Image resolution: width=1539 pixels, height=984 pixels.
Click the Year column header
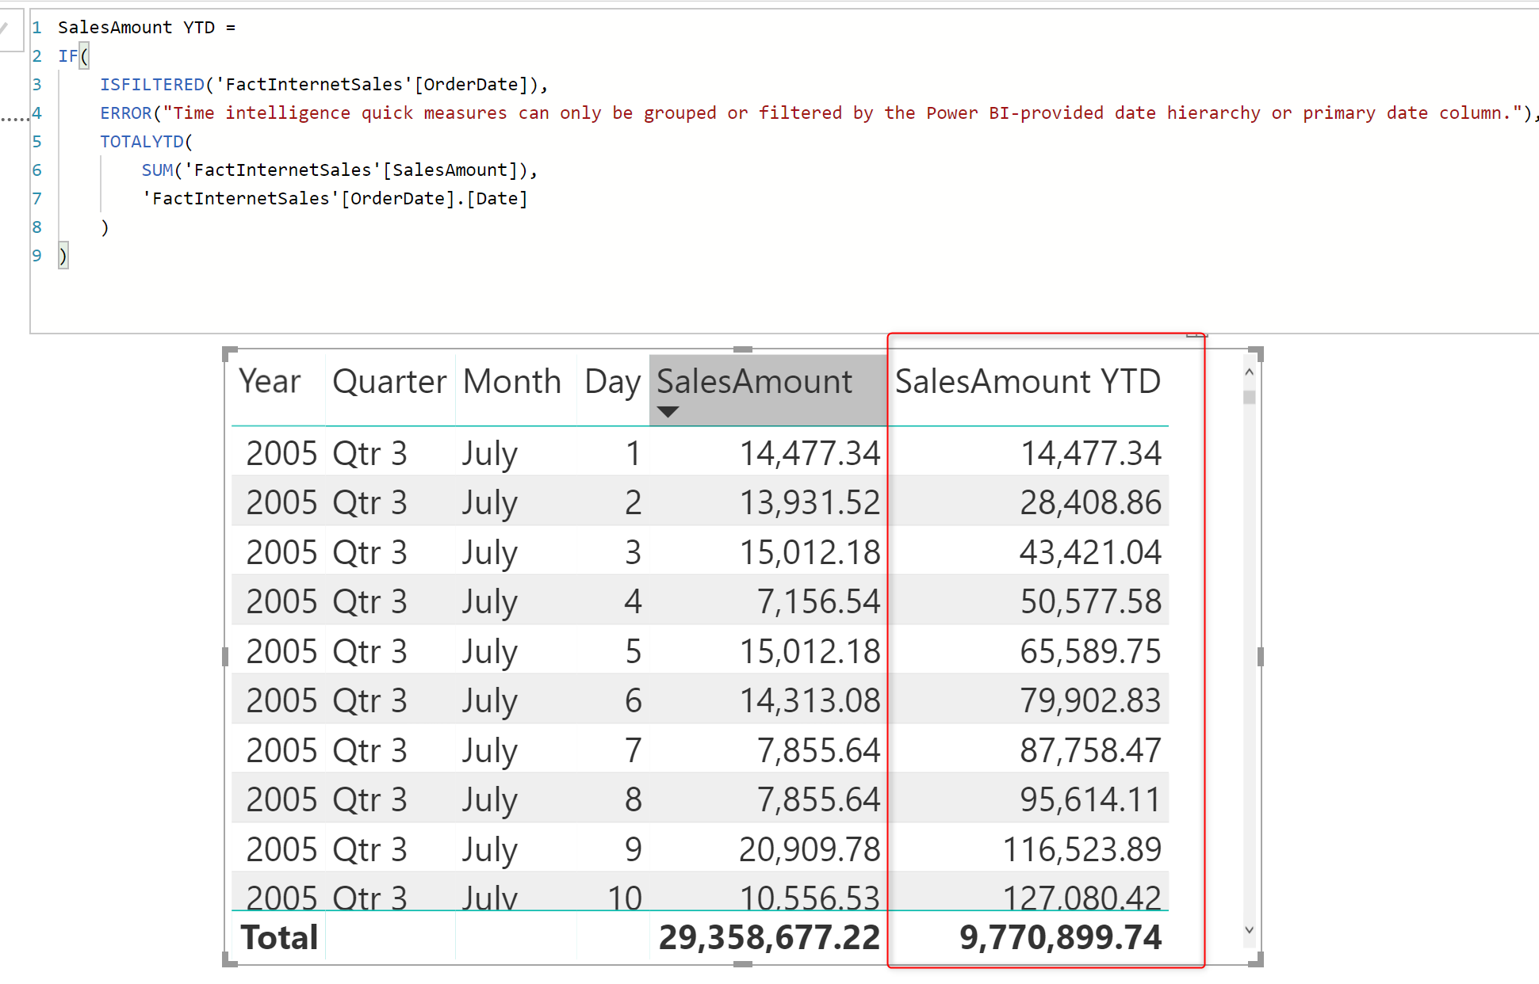(x=270, y=382)
